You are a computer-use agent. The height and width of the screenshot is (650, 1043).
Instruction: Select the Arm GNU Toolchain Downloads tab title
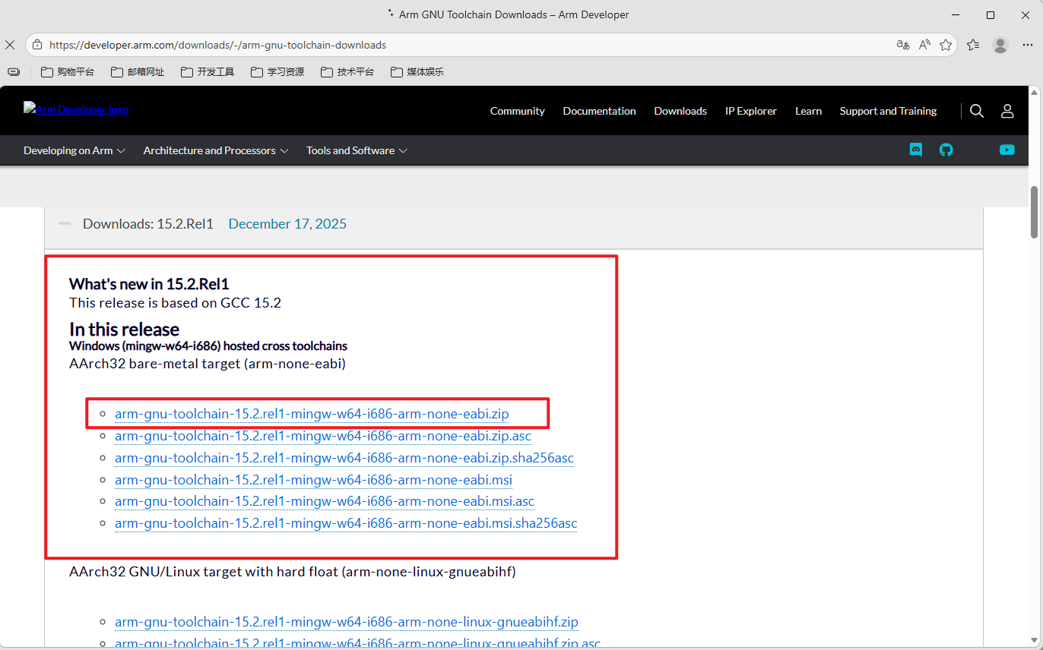point(514,14)
